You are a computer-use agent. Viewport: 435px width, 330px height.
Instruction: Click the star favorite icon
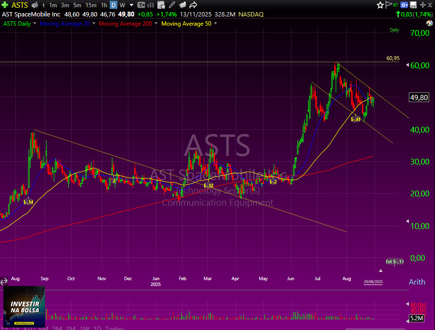380,5
